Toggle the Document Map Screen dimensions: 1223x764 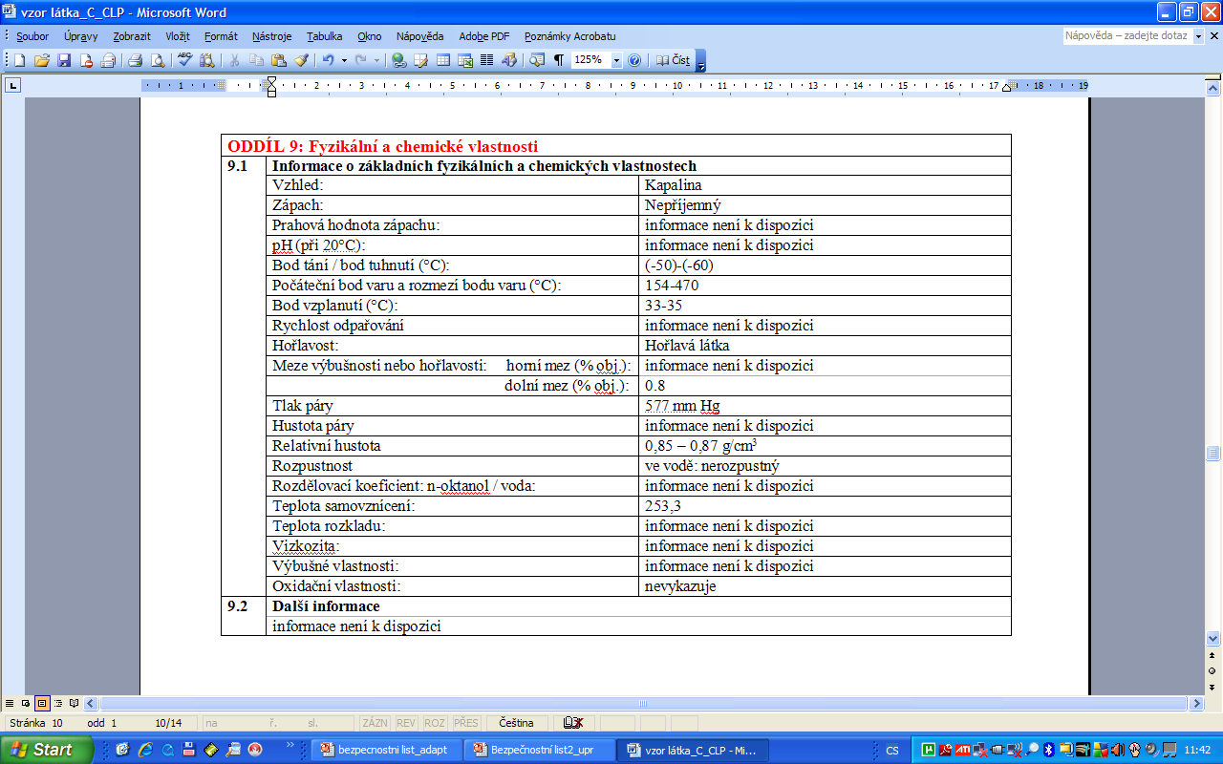(537, 60)
